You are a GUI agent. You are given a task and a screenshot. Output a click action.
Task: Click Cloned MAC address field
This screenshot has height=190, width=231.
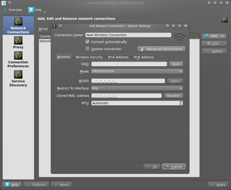(127, 96)
